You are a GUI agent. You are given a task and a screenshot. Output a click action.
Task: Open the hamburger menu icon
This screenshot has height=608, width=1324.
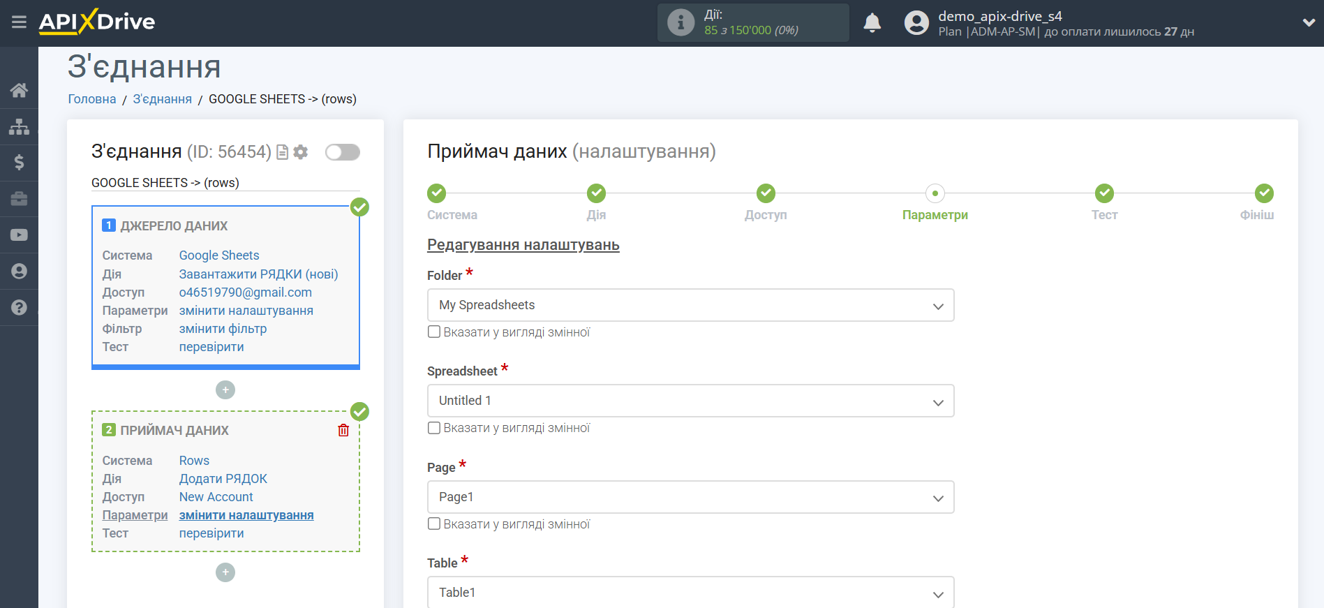(19, 22)
